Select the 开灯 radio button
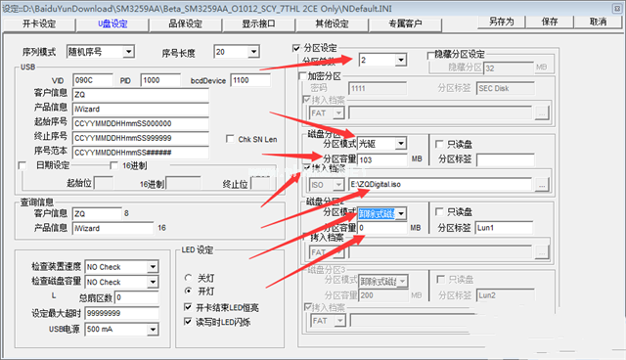Viewport: 626px width, 360px height. pos(188,291)
